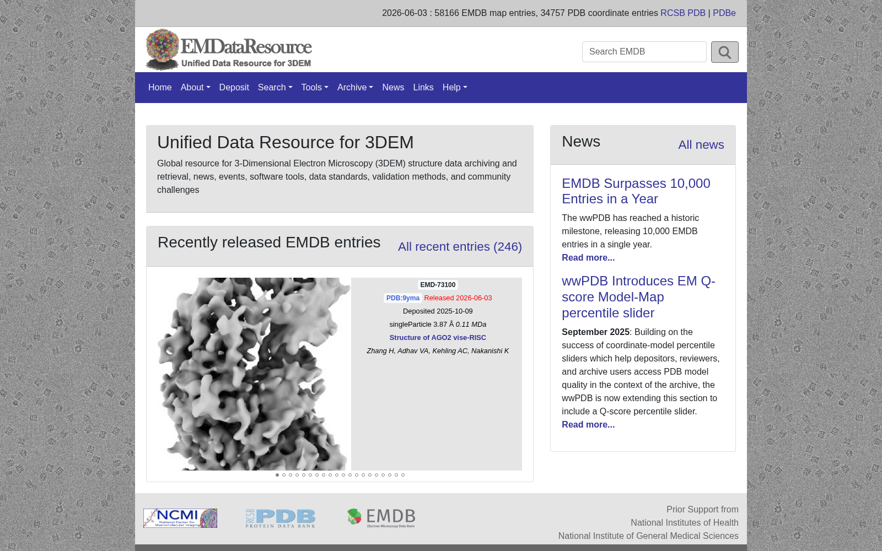Click authors 'Zhang H, Adhav VA, Kehling AC, Nakanishi K'
The height and width of the screenshot is (551, 882).
(438, 351)
